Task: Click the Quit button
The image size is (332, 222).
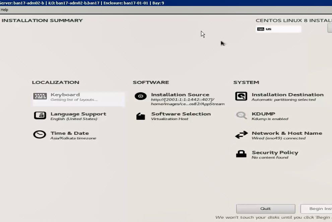Action: pyautogui.click(x=265, y=209)
